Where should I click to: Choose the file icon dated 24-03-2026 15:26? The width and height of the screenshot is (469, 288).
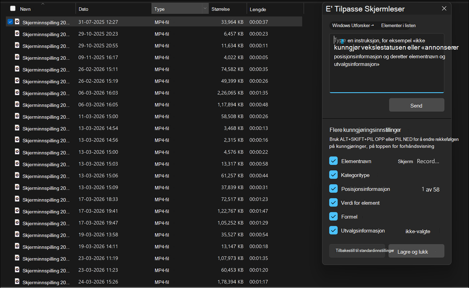click(17, 282)
